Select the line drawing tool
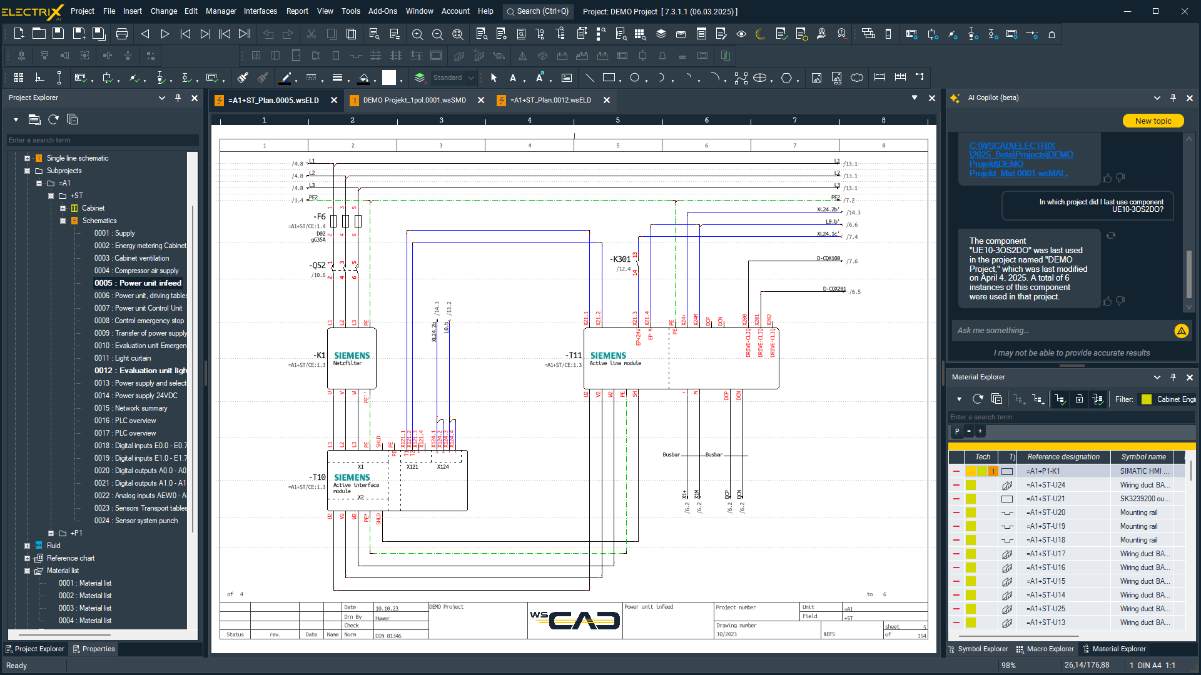Image resolution: width=1201 pixels, height=675 pixels. pos(589,77)
